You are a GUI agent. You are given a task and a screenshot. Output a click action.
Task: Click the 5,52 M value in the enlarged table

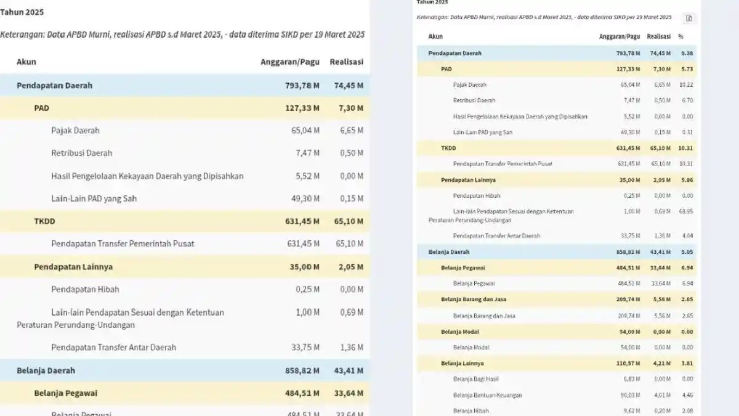[308, 176]
